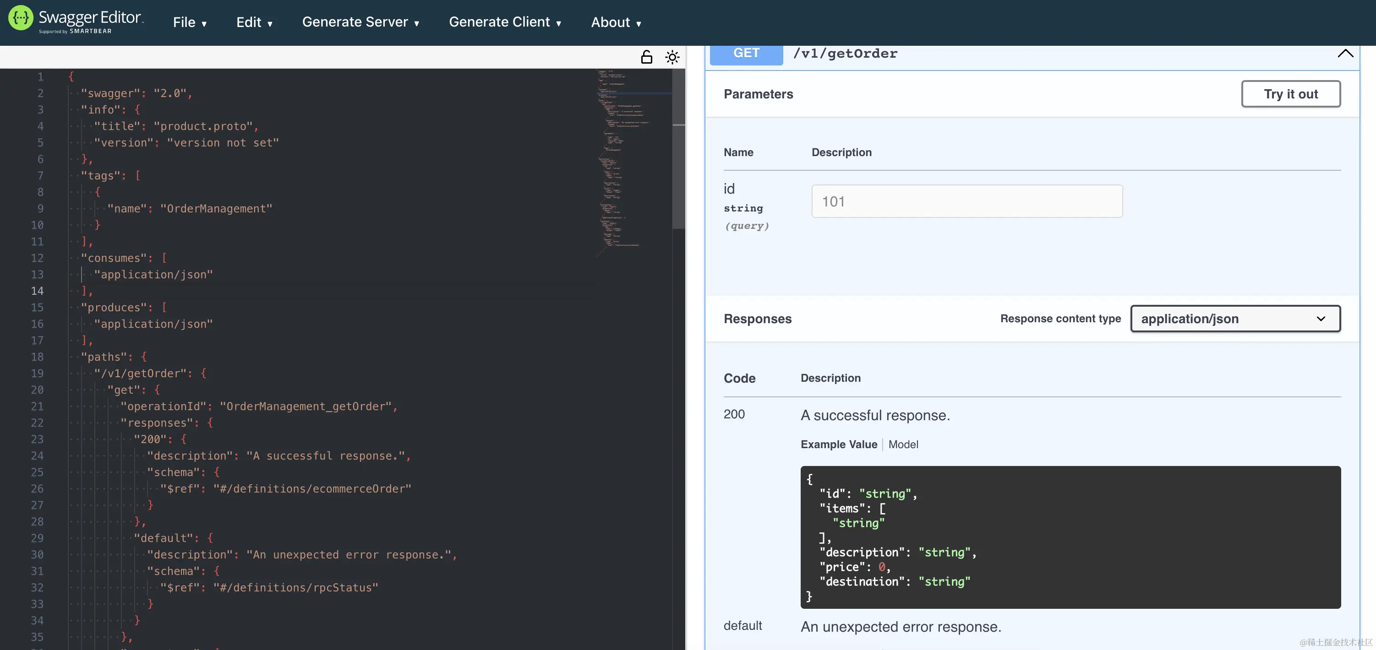Image resolution: width=1376 pixels, height=650 pixels.
Task: Open the Response content type dropdown
Action: [1235, 319]
